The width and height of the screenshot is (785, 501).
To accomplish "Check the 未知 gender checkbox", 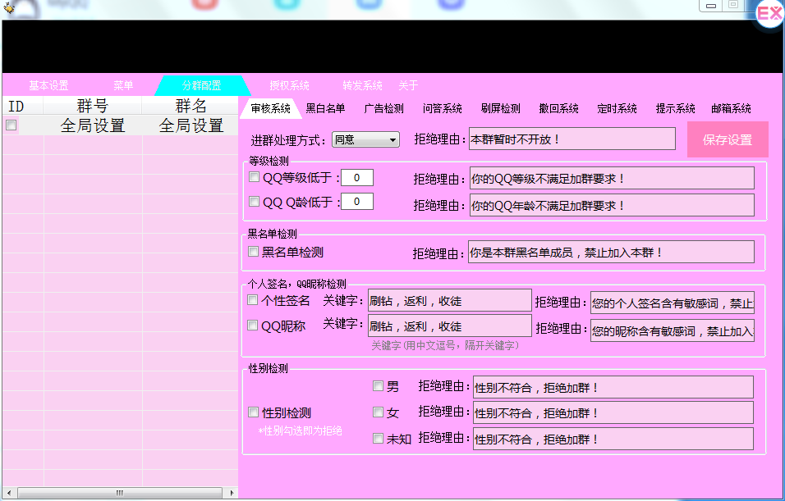I will pos(378,439).
